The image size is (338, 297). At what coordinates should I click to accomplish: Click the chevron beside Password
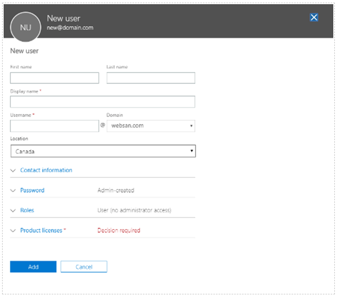point(13,191)
